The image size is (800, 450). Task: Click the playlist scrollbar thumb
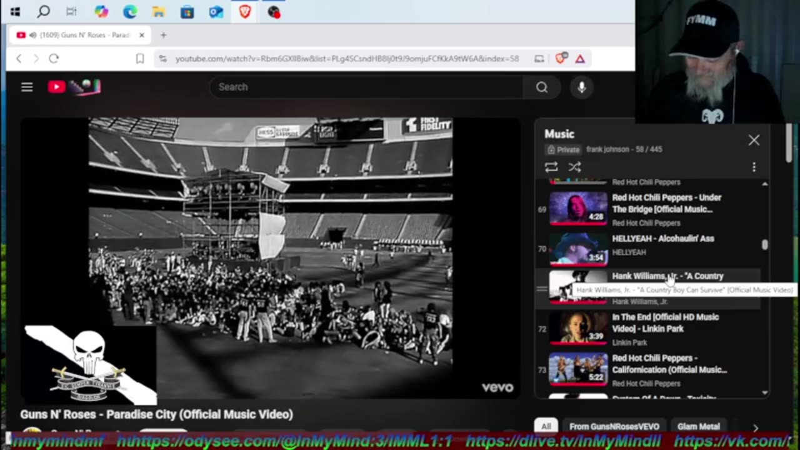[764, 245]
